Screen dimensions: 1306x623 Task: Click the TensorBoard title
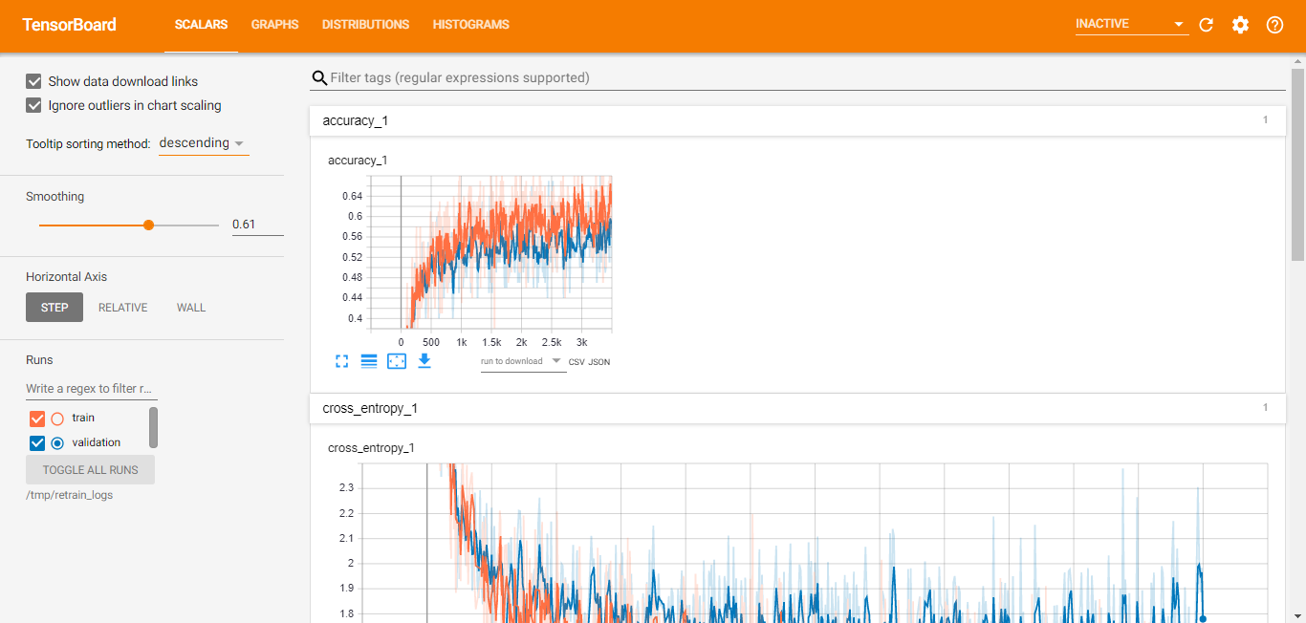click(x=69, y=25)
